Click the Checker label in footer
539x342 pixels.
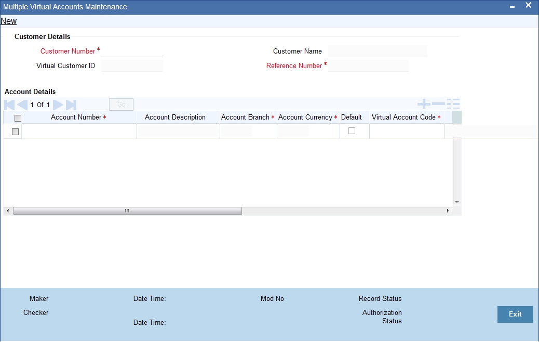tap(36, 313)
